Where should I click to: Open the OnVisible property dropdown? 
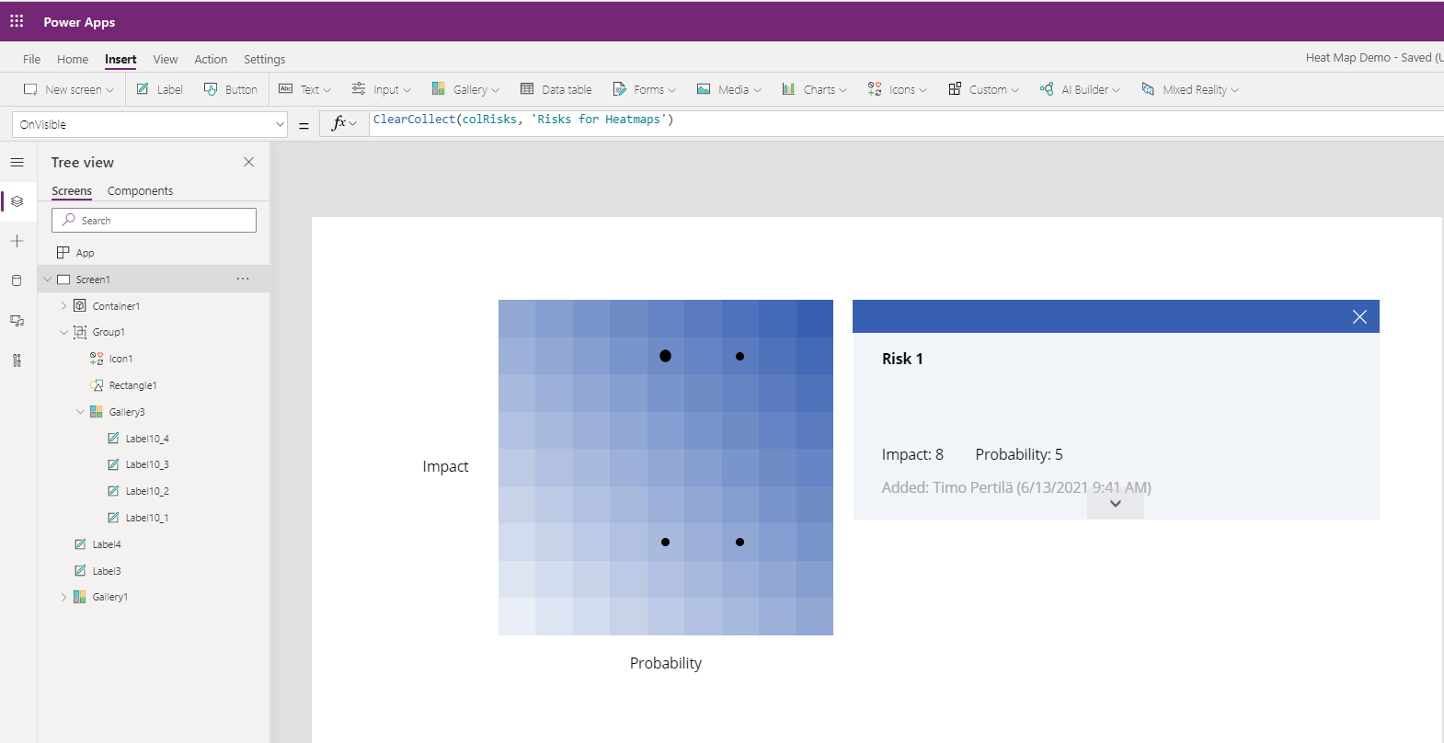click(x=280, y=124)
